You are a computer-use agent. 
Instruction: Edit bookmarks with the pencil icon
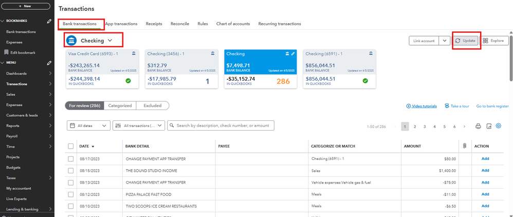(x=49, y=21)
